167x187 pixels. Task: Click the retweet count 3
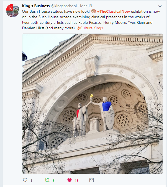point(53,181)
